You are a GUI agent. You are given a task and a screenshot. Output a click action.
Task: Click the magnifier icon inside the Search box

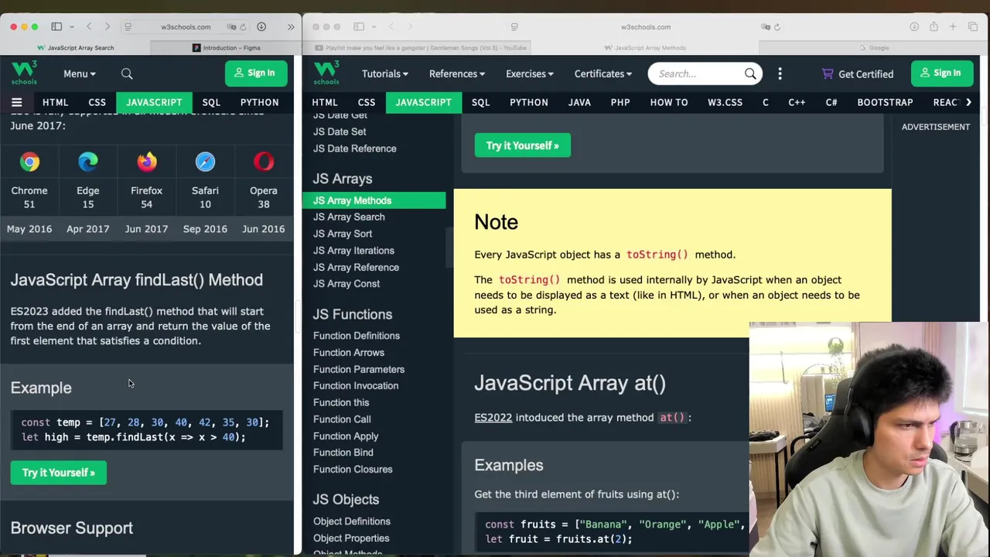[x=750, y=73]
